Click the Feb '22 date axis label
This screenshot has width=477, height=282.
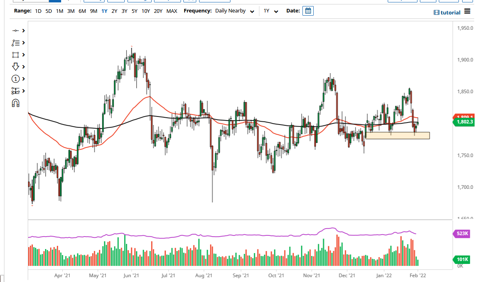pos(418,275)
